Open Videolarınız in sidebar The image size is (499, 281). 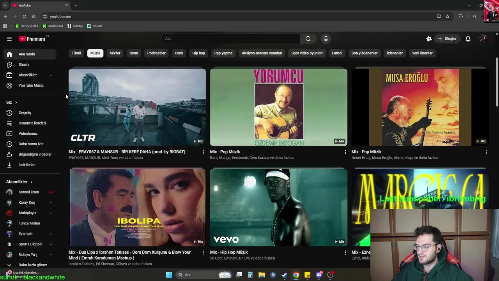[30, 133]
